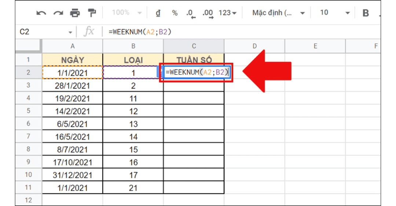Select row 1 header
This screenshot has width=396, height=206.
click(x=28, y=60)
